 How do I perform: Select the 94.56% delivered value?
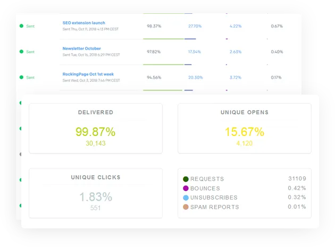click(154, 77)
